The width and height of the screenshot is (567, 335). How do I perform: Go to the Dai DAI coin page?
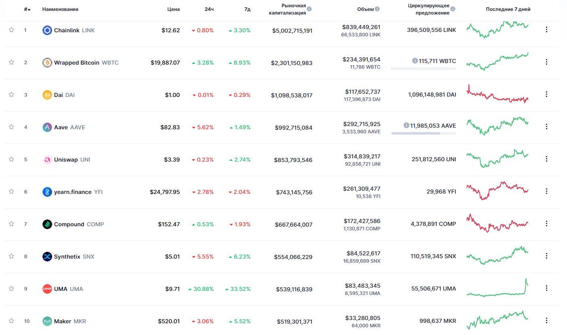[64, 95]
